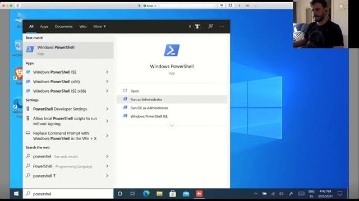Expand arrow for Allow local PowerShell scripts
The height and width of the screenshot is (201, 359).
point(107,121)
